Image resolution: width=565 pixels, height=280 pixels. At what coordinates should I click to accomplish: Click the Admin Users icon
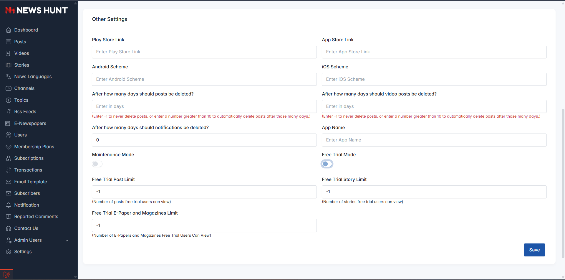tap(9, 240)
